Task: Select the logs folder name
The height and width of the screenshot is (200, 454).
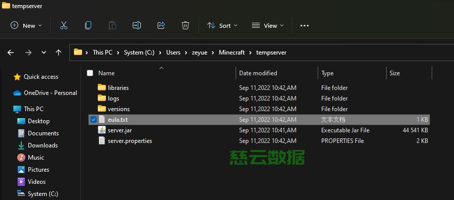Action: (x=113, y=98)
